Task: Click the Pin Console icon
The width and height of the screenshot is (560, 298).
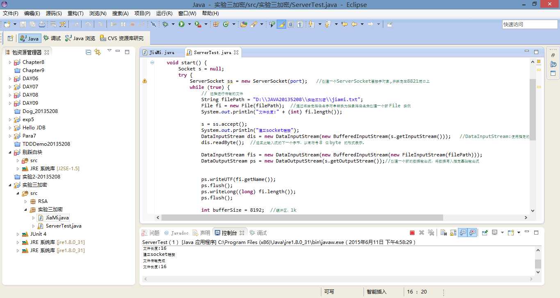Action: point(485,233)
